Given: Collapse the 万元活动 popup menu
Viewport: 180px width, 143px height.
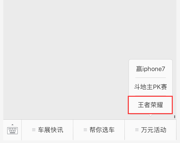Looking at the screenshot, I should [150, 130].
